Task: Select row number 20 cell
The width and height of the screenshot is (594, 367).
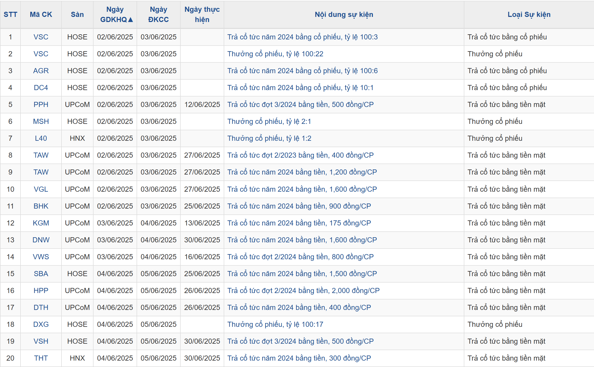Action: 10,358
